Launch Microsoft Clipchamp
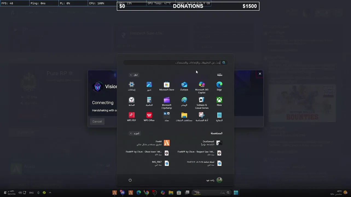 pyautogui.click(x=167, y=103)
